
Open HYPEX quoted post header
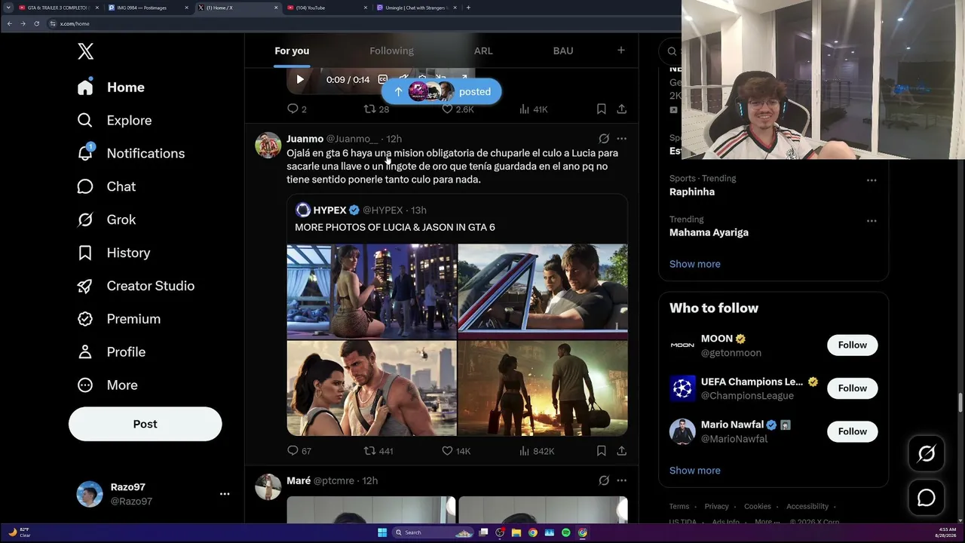click(360, 210)
